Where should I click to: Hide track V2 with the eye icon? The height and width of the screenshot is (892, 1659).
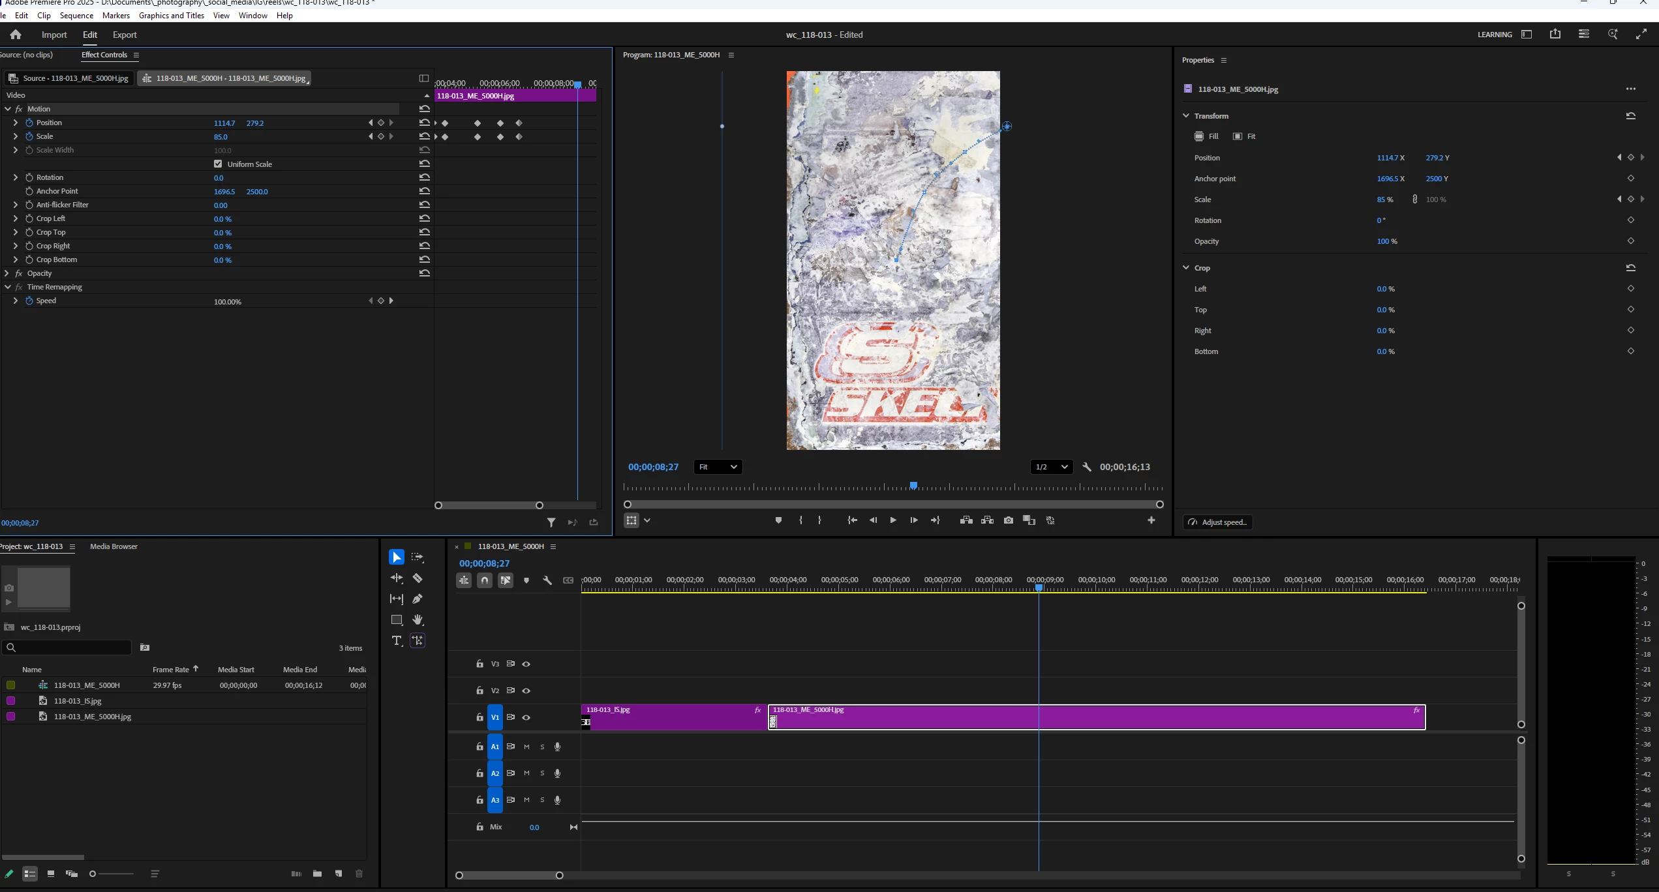[x=526, y=691]
